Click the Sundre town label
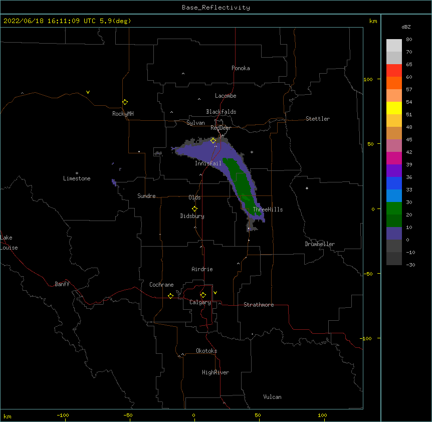 click(x=146, y=196)
